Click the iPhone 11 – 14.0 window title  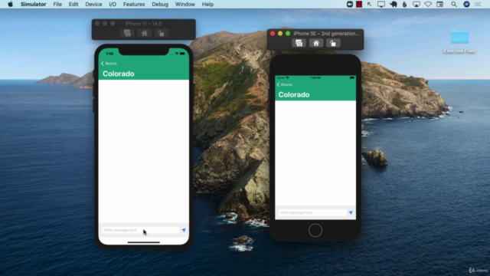click(x=143, y=24)
